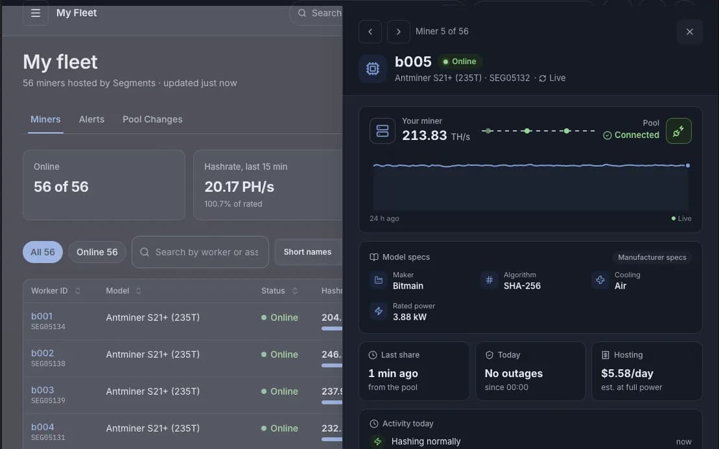Click the No outages Today card
Image resolution: width=719 pixels, height=449 pixels.
[530, 371]
